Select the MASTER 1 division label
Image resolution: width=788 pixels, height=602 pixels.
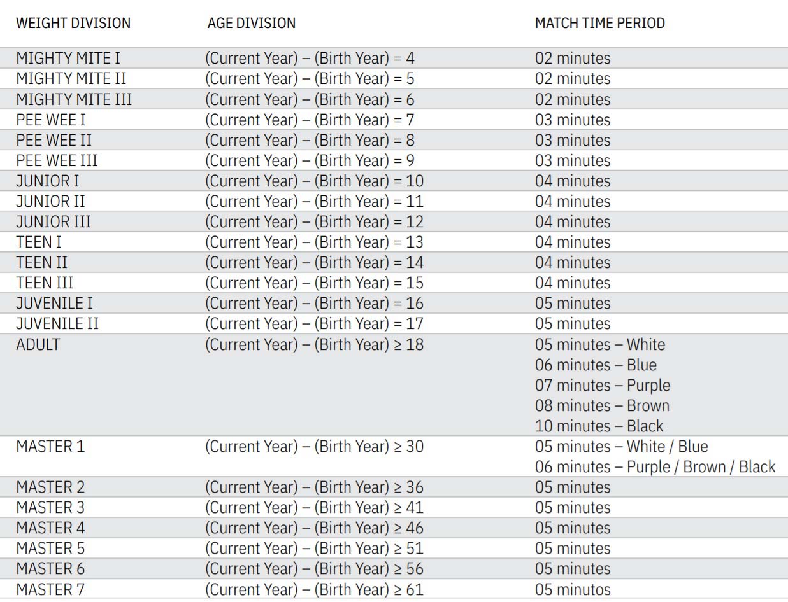point(50,446)
